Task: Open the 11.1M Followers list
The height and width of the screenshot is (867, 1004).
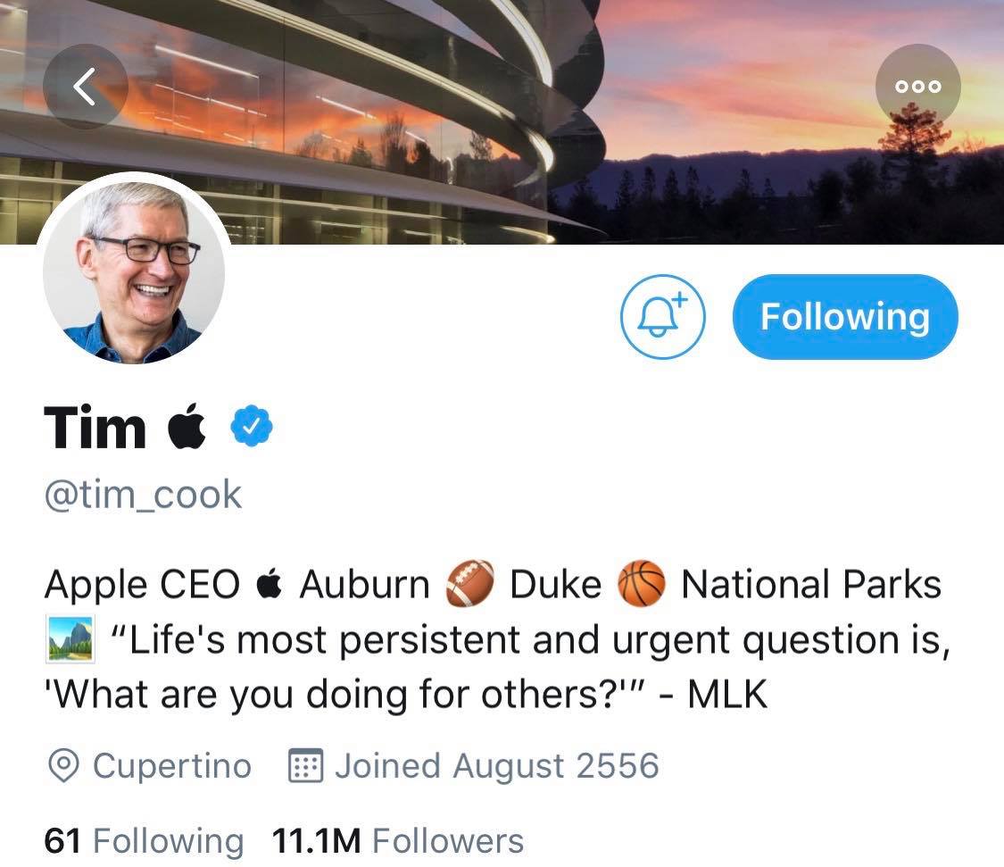Action: click(397, 841)
